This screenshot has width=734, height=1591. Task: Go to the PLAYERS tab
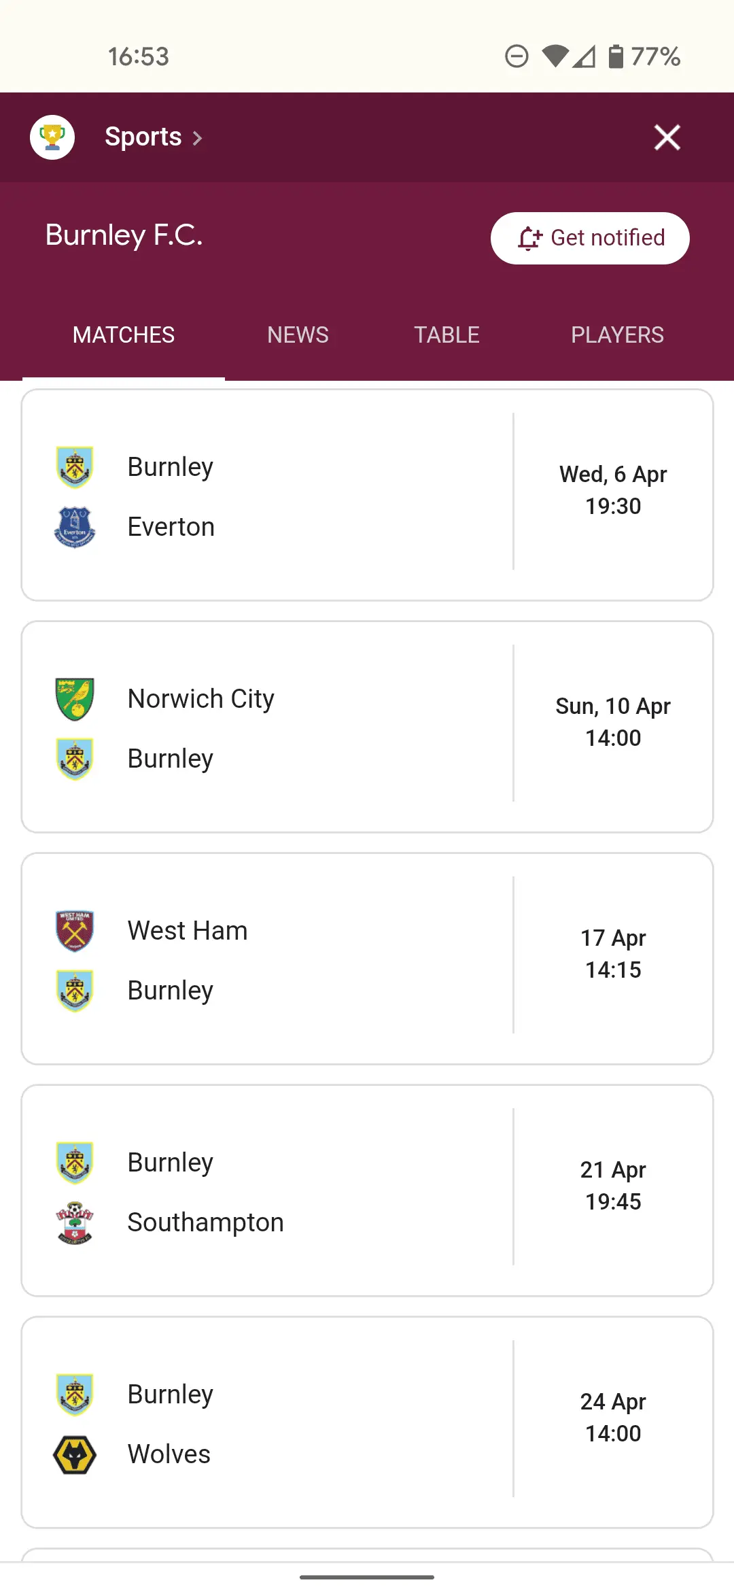[617, 335]
